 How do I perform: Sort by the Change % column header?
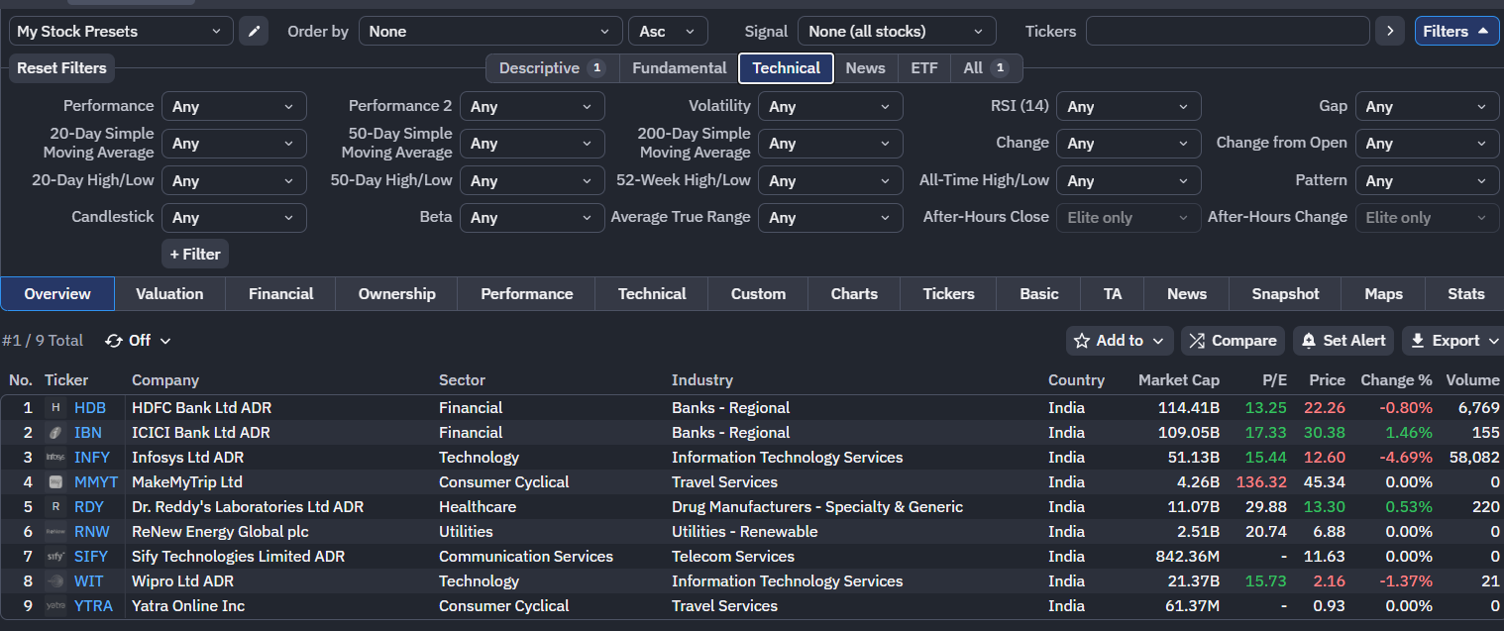click(x=1396, y=380)
